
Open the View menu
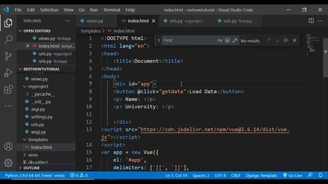pos(68,10)
